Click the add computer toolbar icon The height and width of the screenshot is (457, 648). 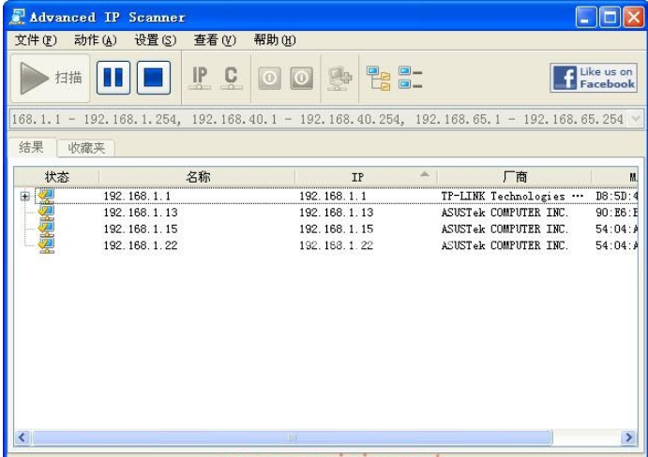tap(338, 78)
